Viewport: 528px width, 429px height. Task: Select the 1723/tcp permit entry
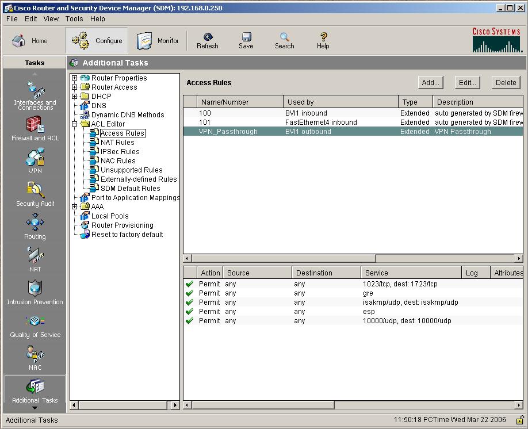pyautogui.click(x=353, y=284)
